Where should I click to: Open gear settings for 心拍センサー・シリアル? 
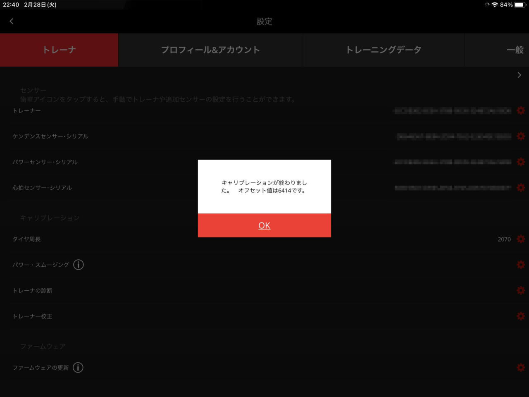point(521,187)
